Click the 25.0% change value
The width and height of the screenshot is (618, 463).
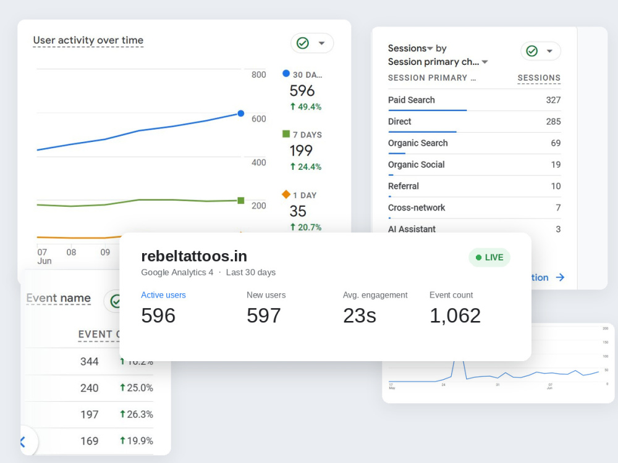click(137, 388)
